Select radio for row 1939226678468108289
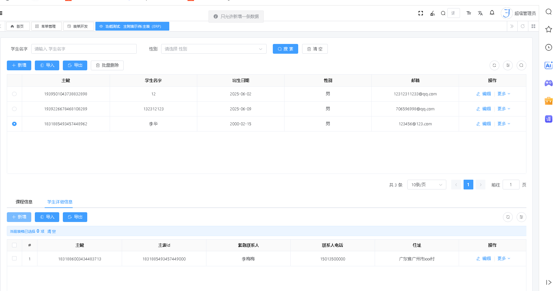 point(14,109)
